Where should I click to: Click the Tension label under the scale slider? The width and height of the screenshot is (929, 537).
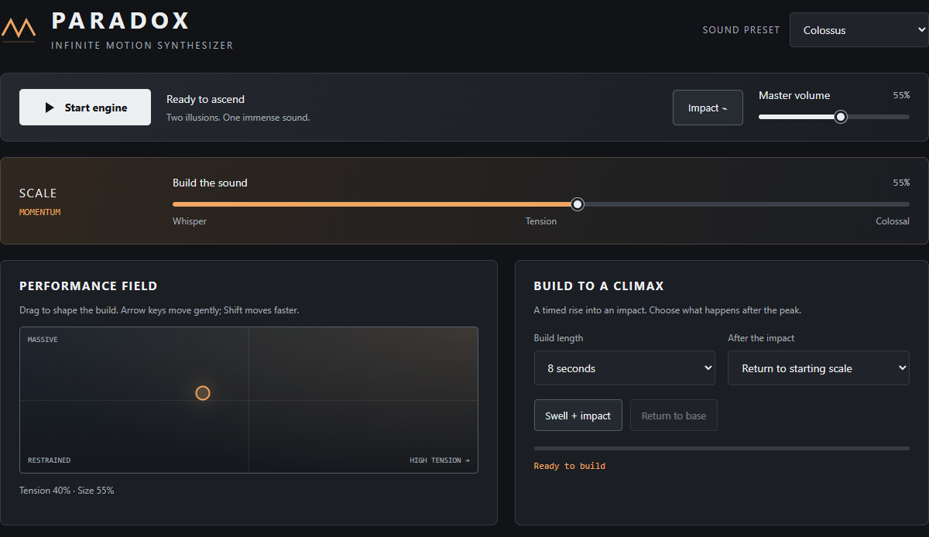coord(541,221)
